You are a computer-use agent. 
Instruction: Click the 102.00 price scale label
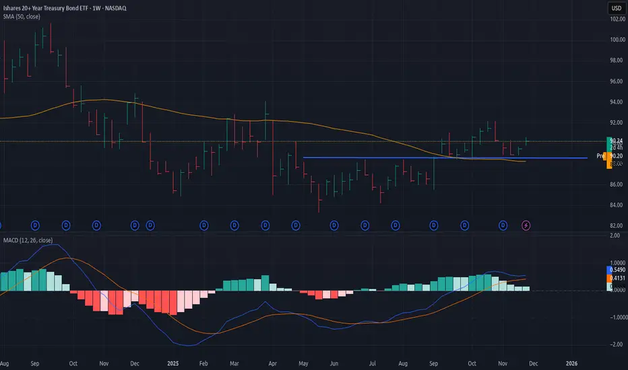[617, 19]
